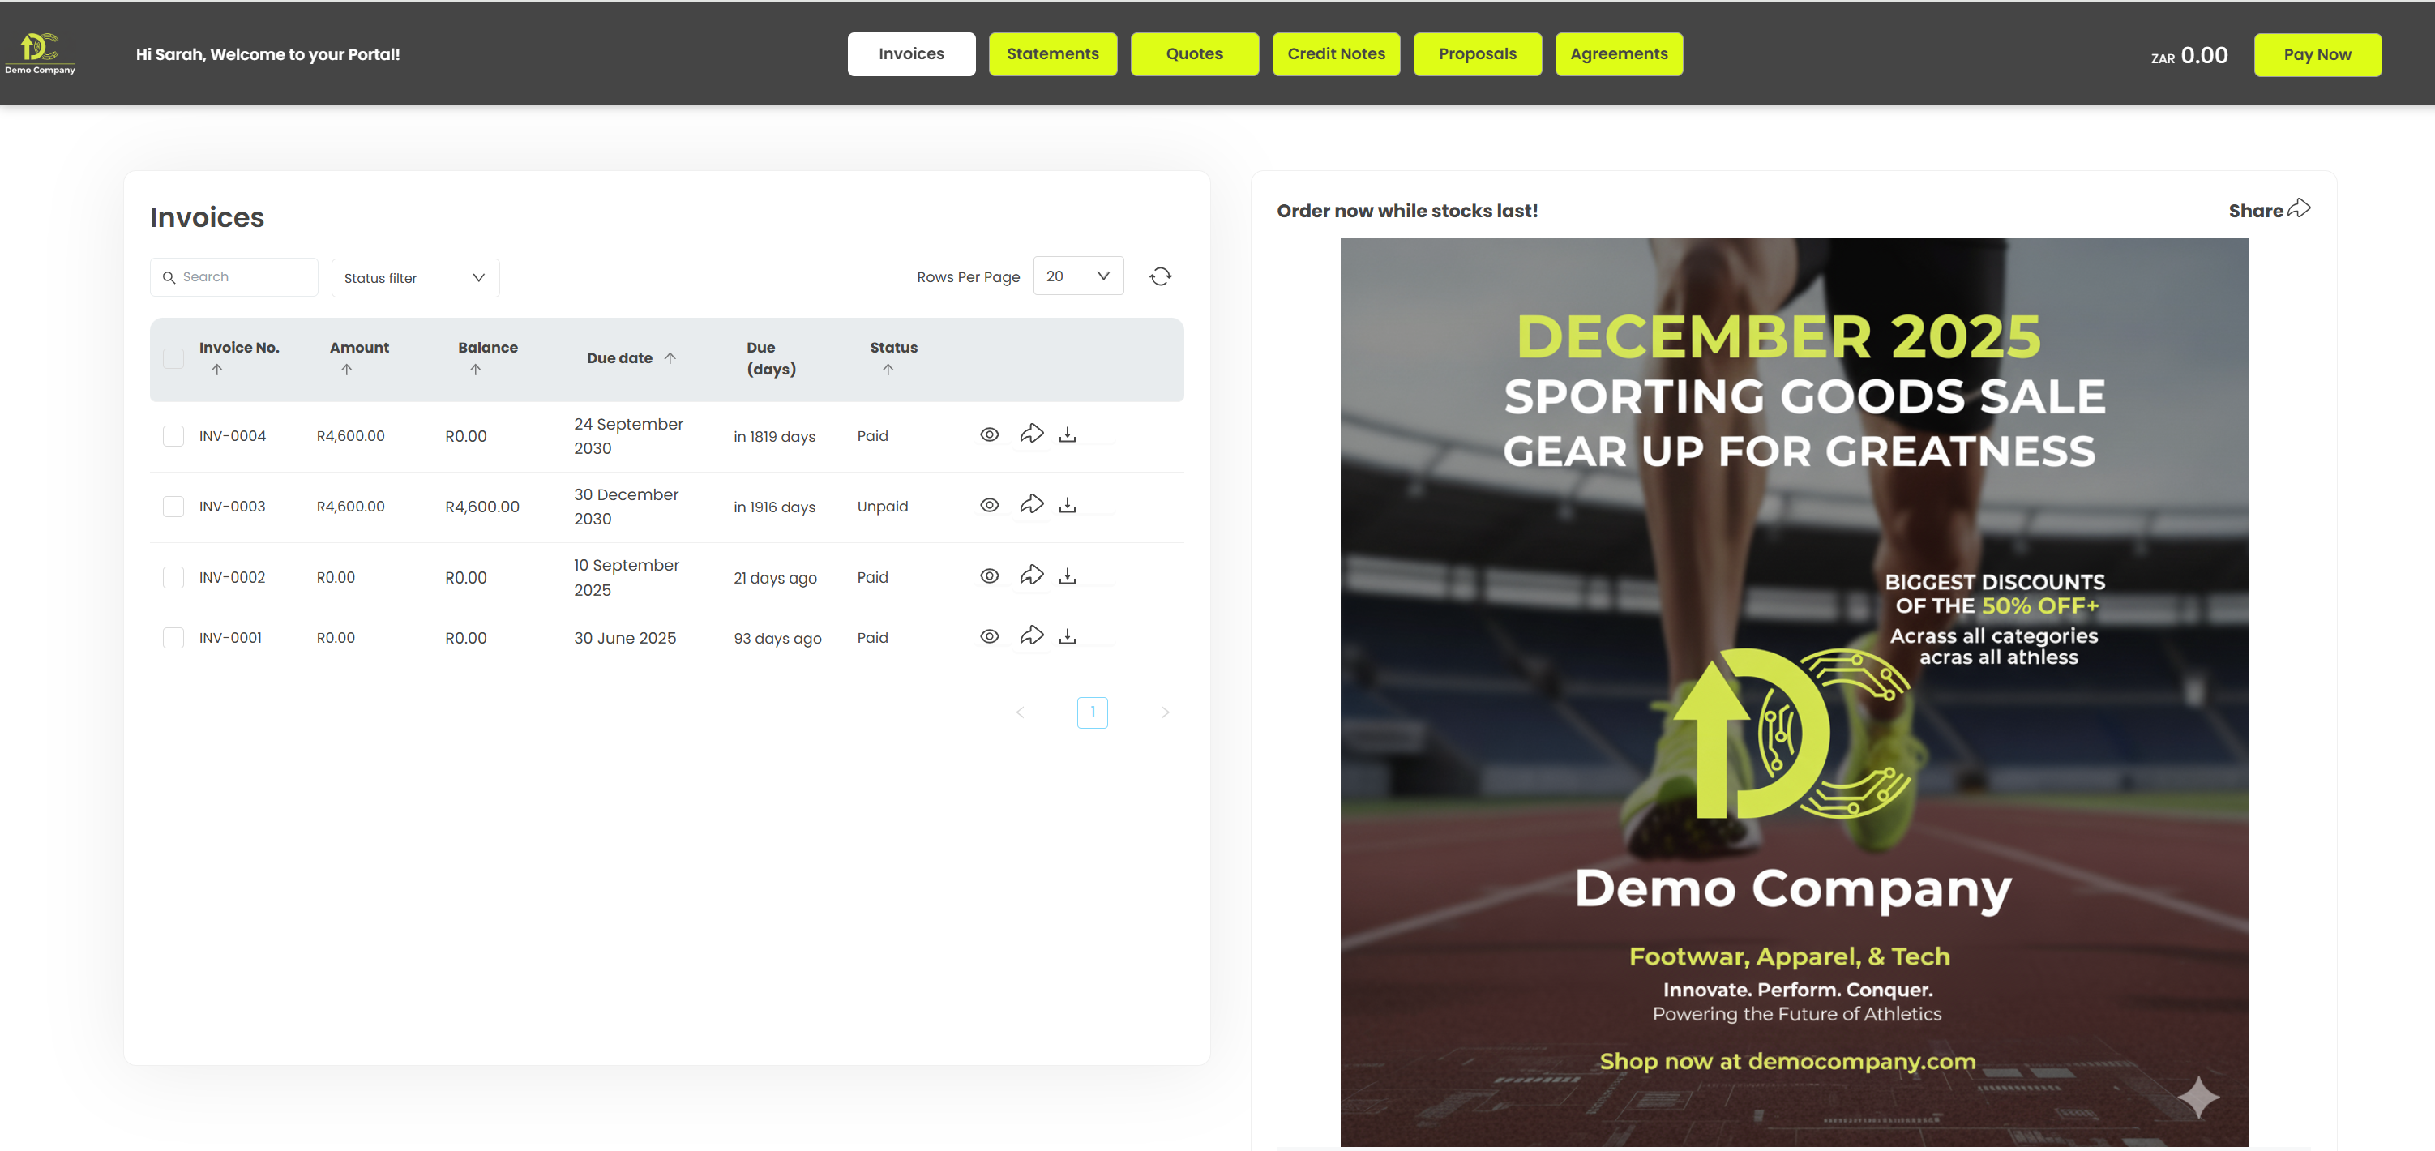Select the INV-0003 row checkbox

(173, 507)
